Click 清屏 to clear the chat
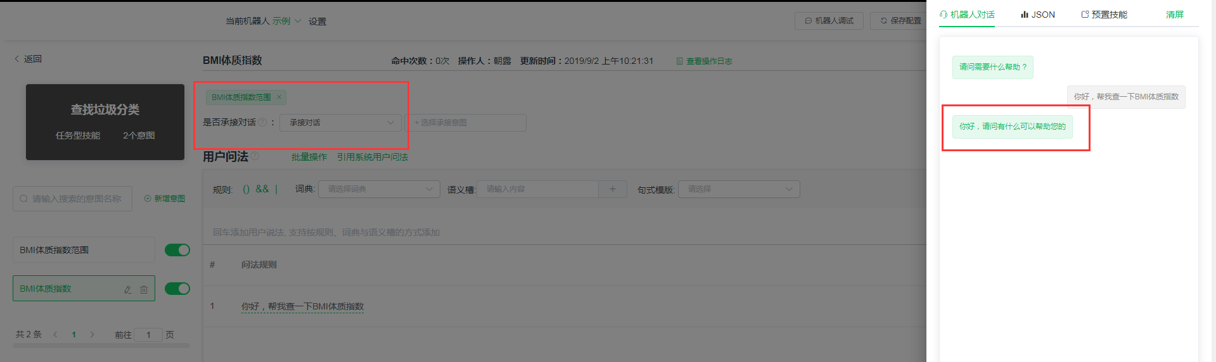 click(x=1175, y=15)
